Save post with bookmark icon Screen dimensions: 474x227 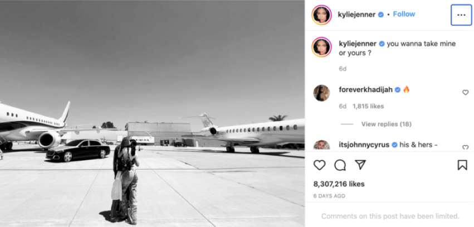pyautogui.click(x=462, y=165)
